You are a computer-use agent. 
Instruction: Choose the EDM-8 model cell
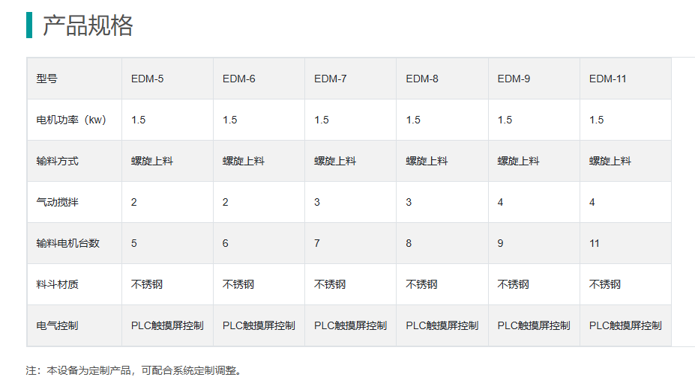click(x=422, y=79)
